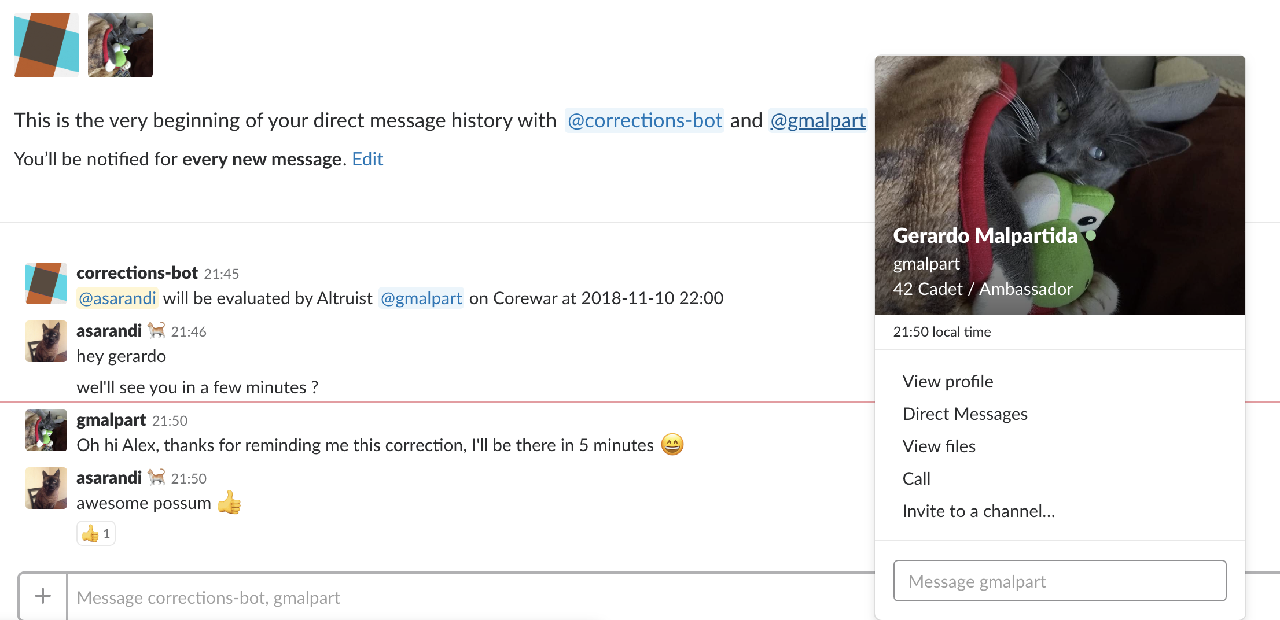Open the @gmalpart mention in header text
This screenshot has height=620, width=1280.
click(818, 120)
